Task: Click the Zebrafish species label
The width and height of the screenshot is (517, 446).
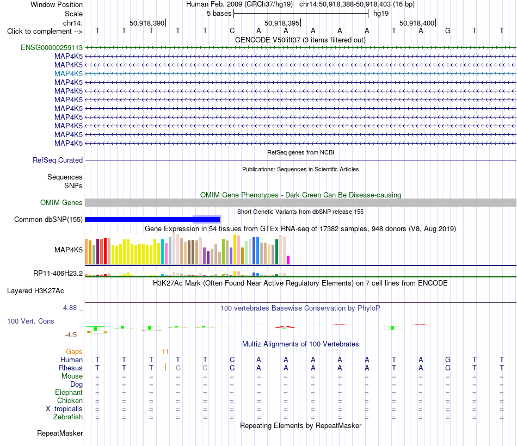Action: coord(68,417)
